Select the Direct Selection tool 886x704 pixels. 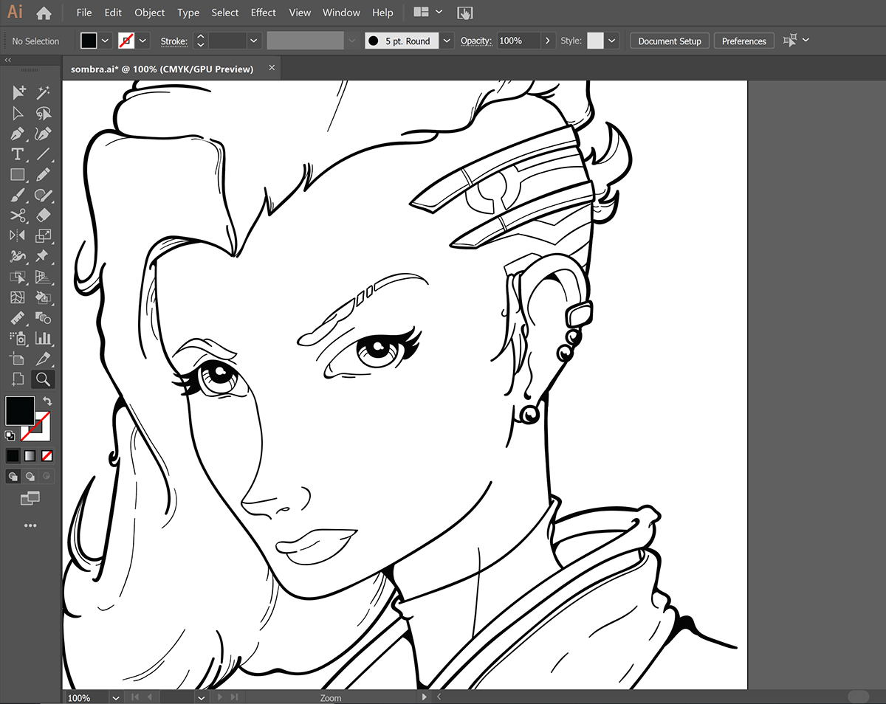[18, 113]
